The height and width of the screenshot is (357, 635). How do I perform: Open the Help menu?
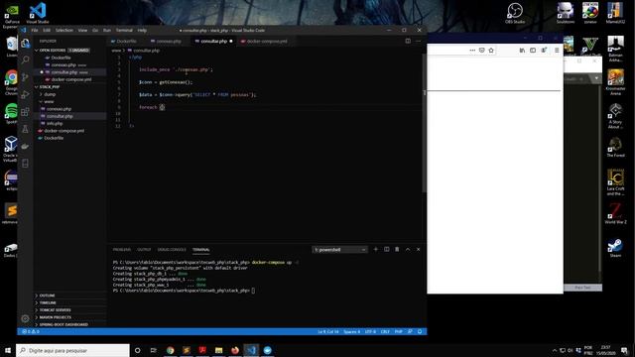point(142,31)
